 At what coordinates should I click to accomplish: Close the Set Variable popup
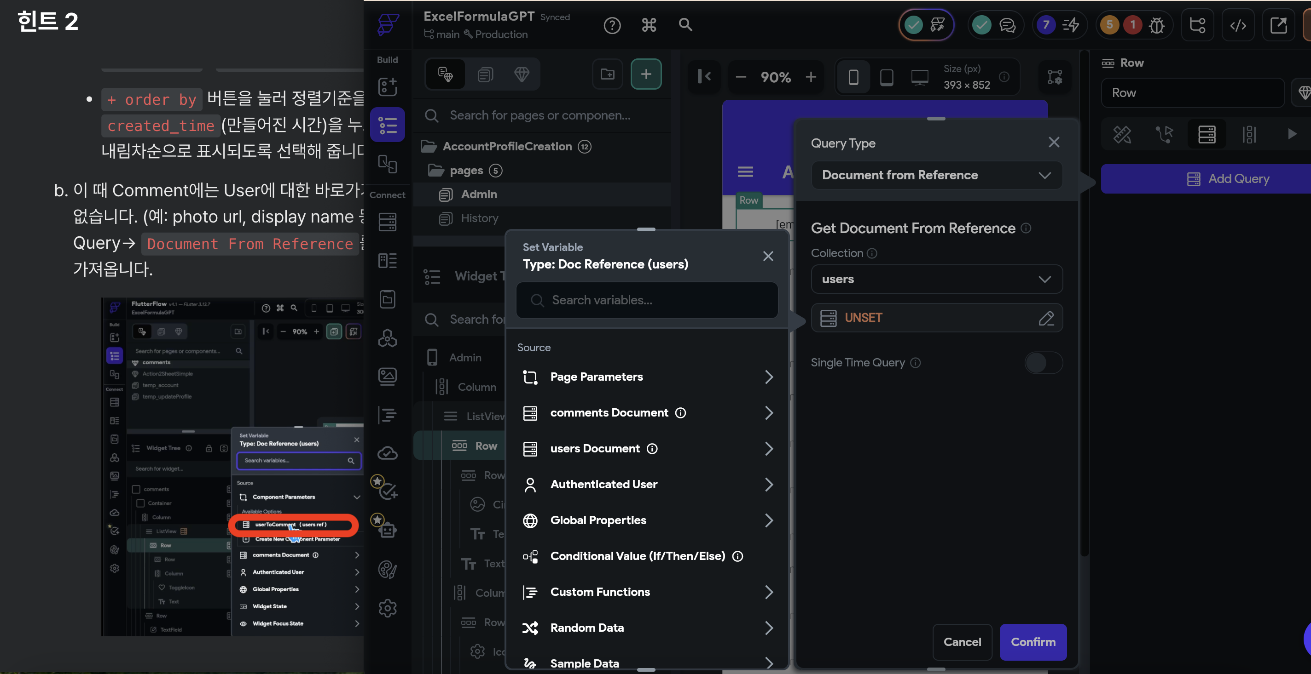[x=768, y=256]
